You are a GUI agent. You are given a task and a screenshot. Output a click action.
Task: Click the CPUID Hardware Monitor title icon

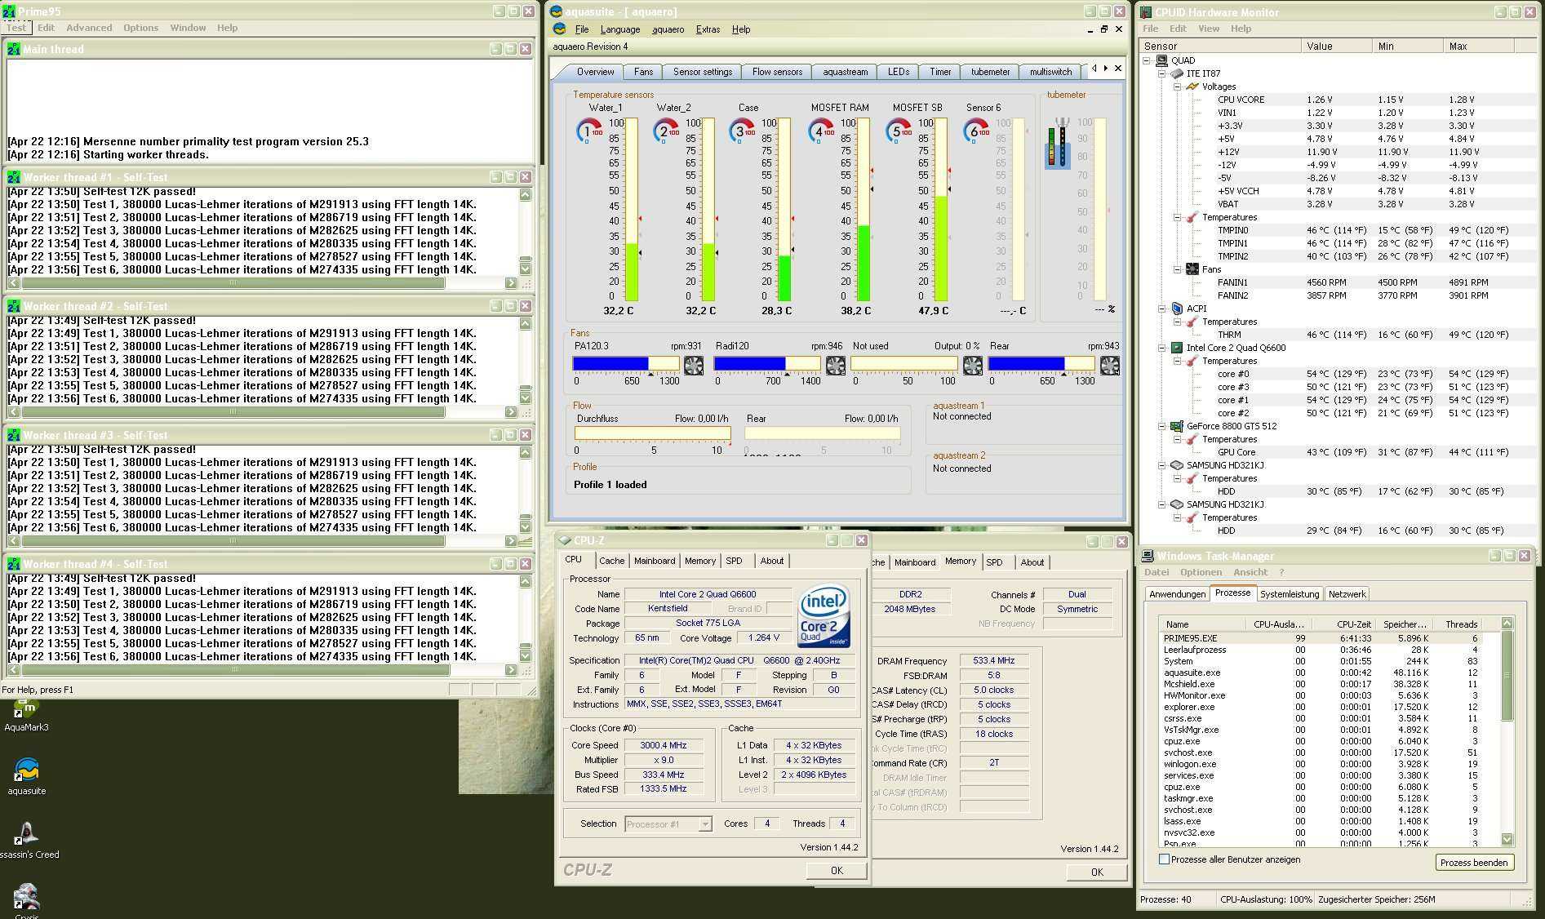pyautogui.click(x=1146, y=12)
